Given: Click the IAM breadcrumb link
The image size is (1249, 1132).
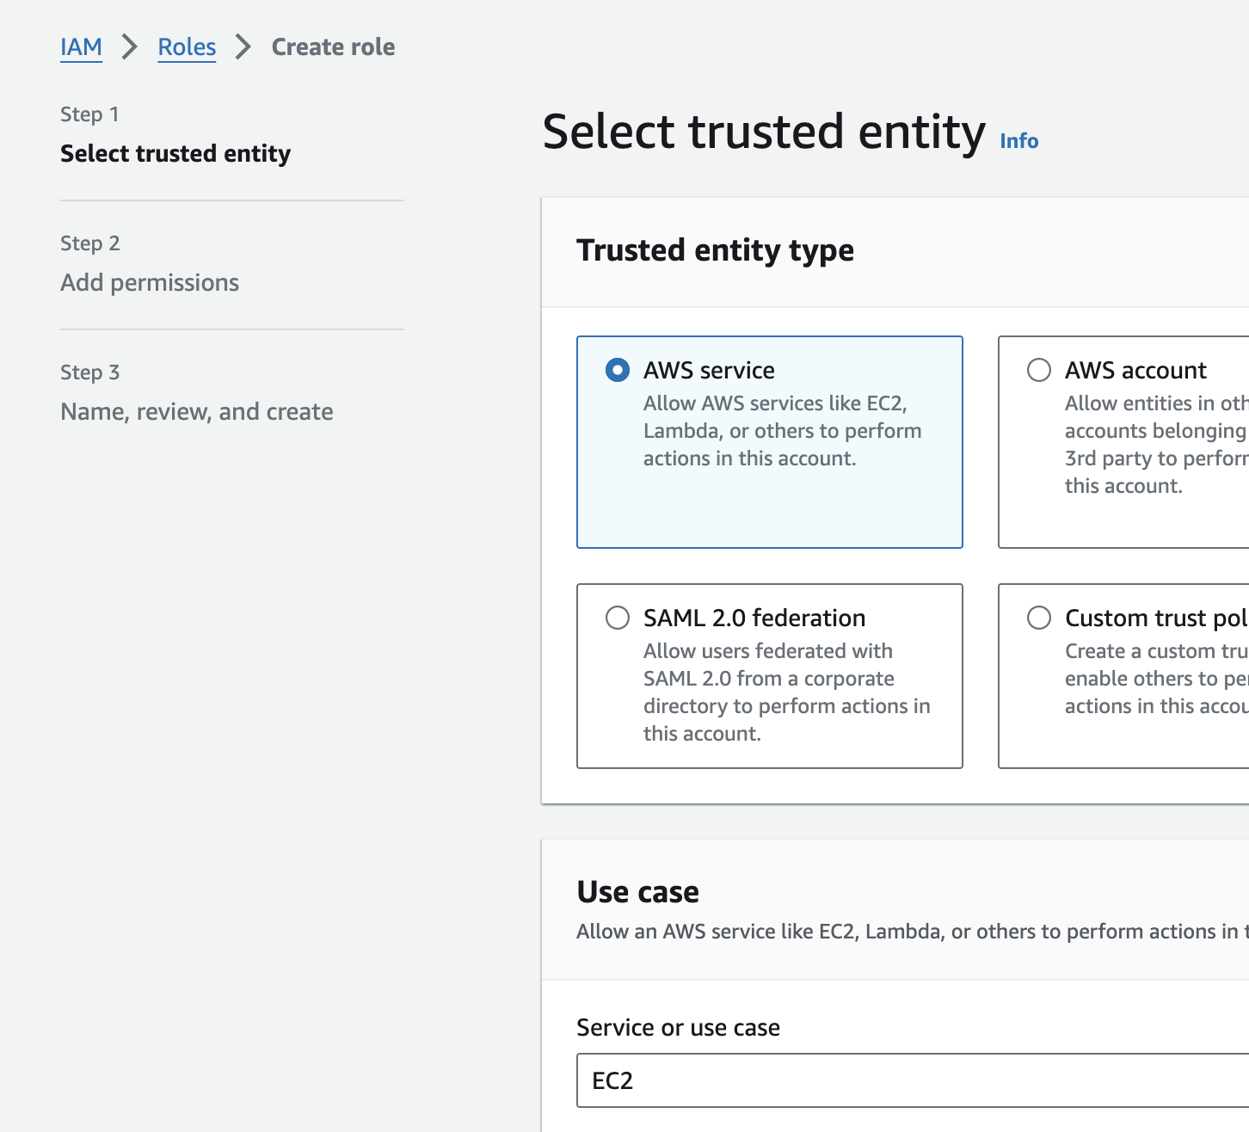Looking at the screenshot, I should tap(81, 47).
